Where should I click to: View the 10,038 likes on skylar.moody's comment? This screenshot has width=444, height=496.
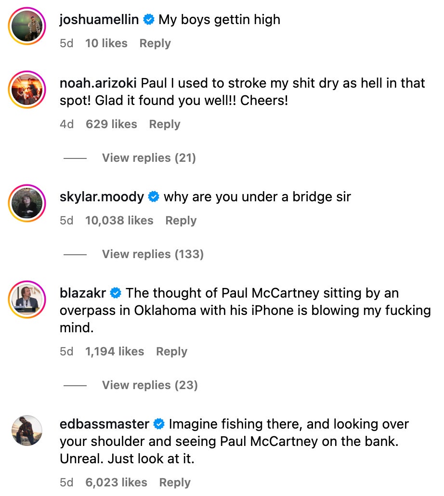(119, 221)
